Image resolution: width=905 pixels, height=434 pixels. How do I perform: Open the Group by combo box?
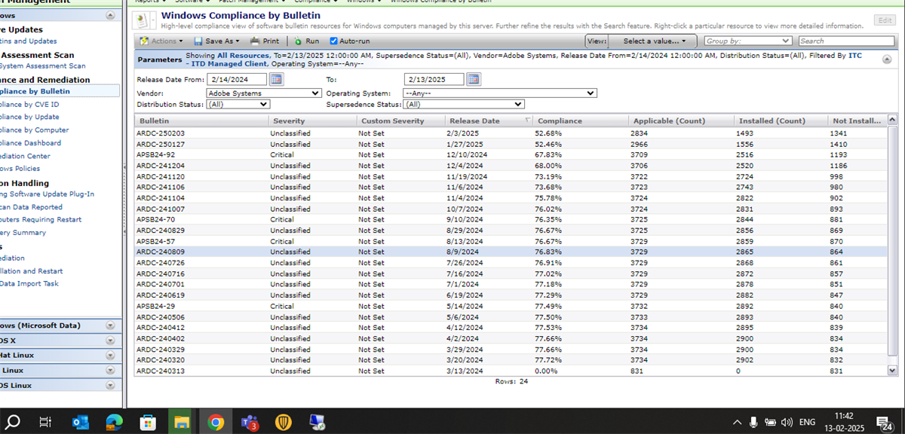coord(748,41)
